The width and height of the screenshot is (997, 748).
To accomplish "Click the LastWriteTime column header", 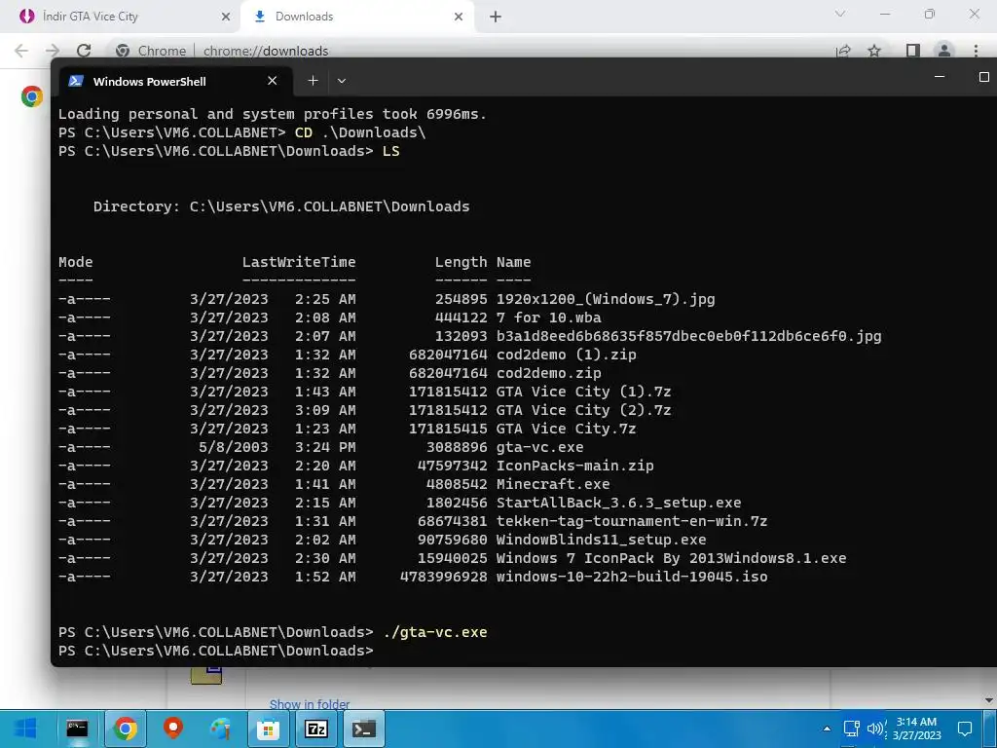I will 299,262.
